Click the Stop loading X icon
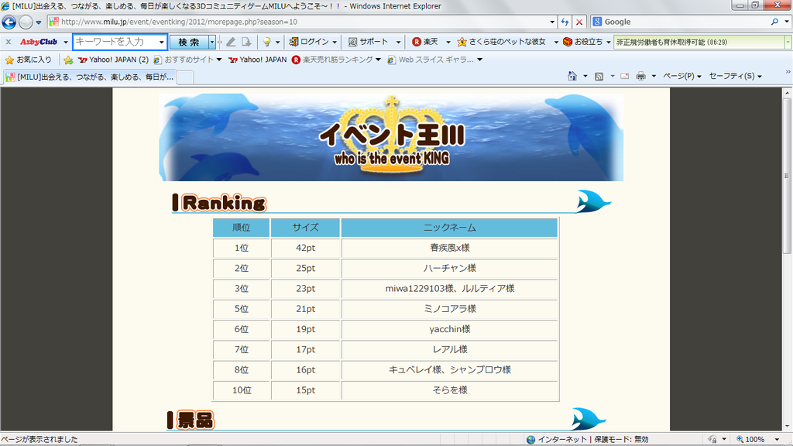 [x=579, y=22]
